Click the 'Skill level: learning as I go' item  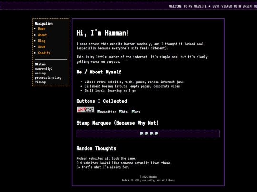pyautogui.click(x=110, y=91)
